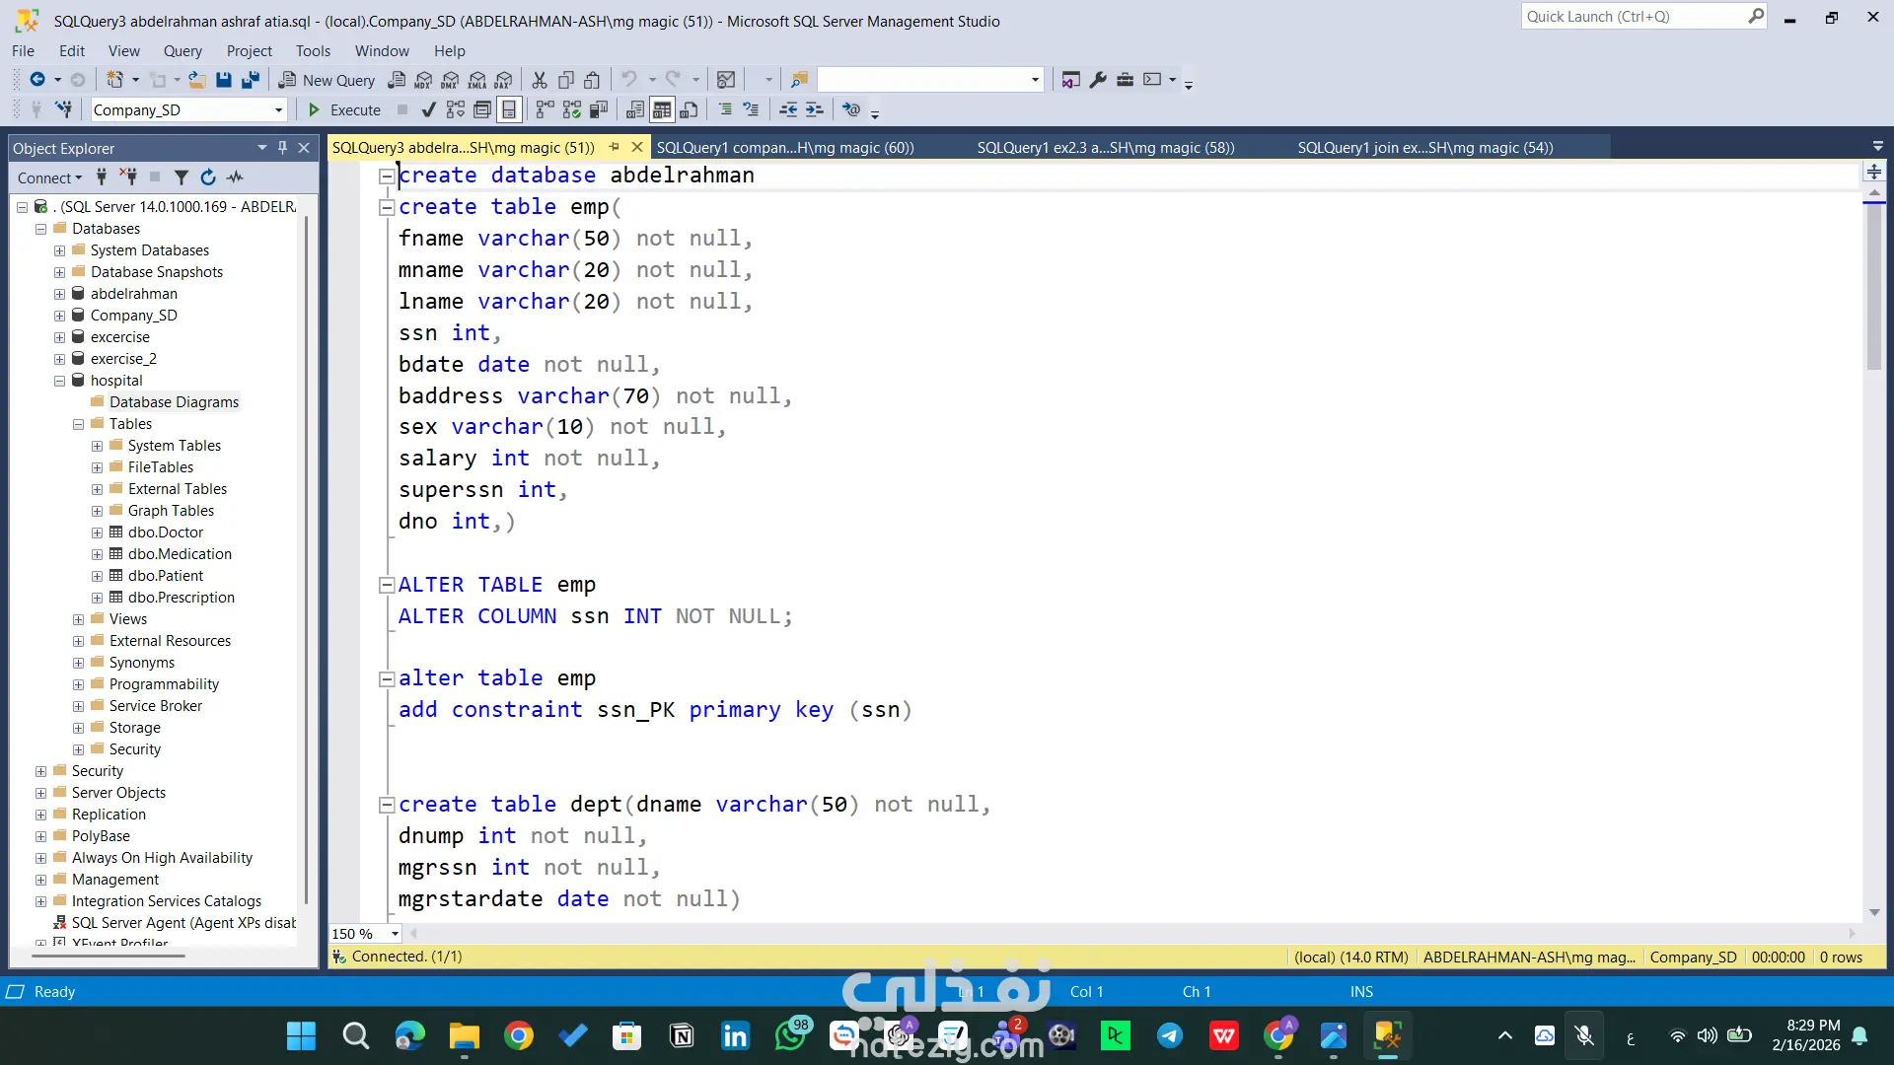Click the Save All toolbar icon
This screenshot has height=1065, width=1894.
(251, 80)
